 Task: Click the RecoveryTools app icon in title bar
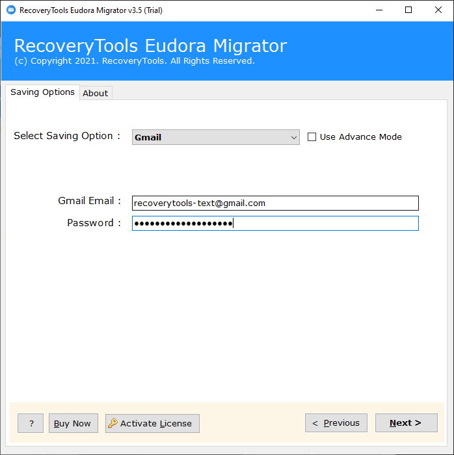pyautogui.click(x=11, y=10)
